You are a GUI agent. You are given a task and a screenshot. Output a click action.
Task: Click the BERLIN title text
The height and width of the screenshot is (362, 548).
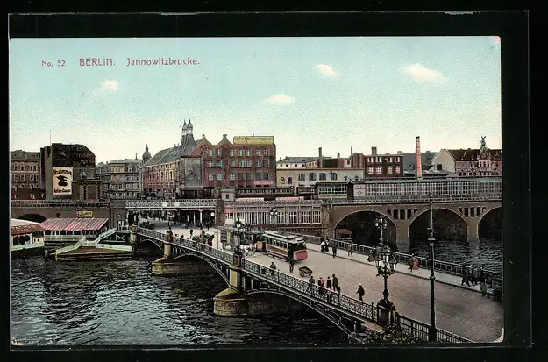(96, 62)
